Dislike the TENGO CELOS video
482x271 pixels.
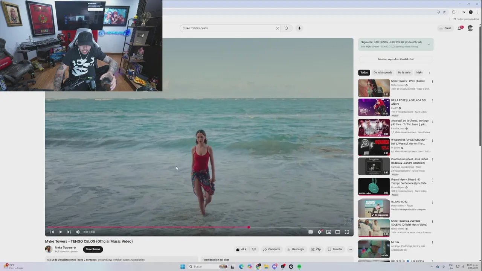[x=254, y=249]
